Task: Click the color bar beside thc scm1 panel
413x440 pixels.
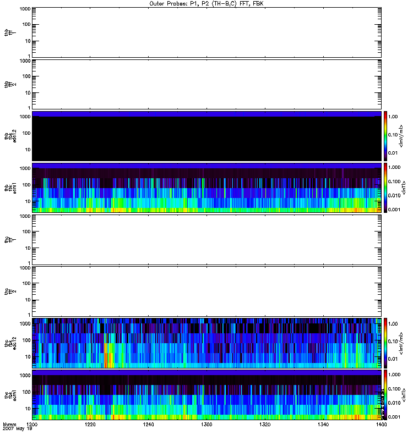Action: 386,394
